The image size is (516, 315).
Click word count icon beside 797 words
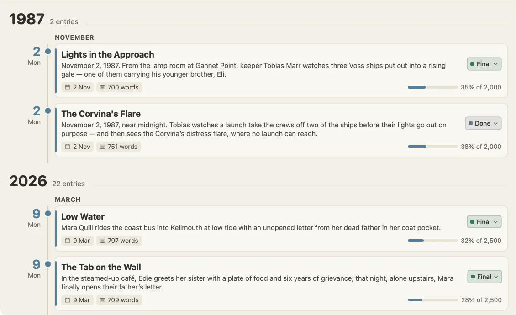coord(102,241)
